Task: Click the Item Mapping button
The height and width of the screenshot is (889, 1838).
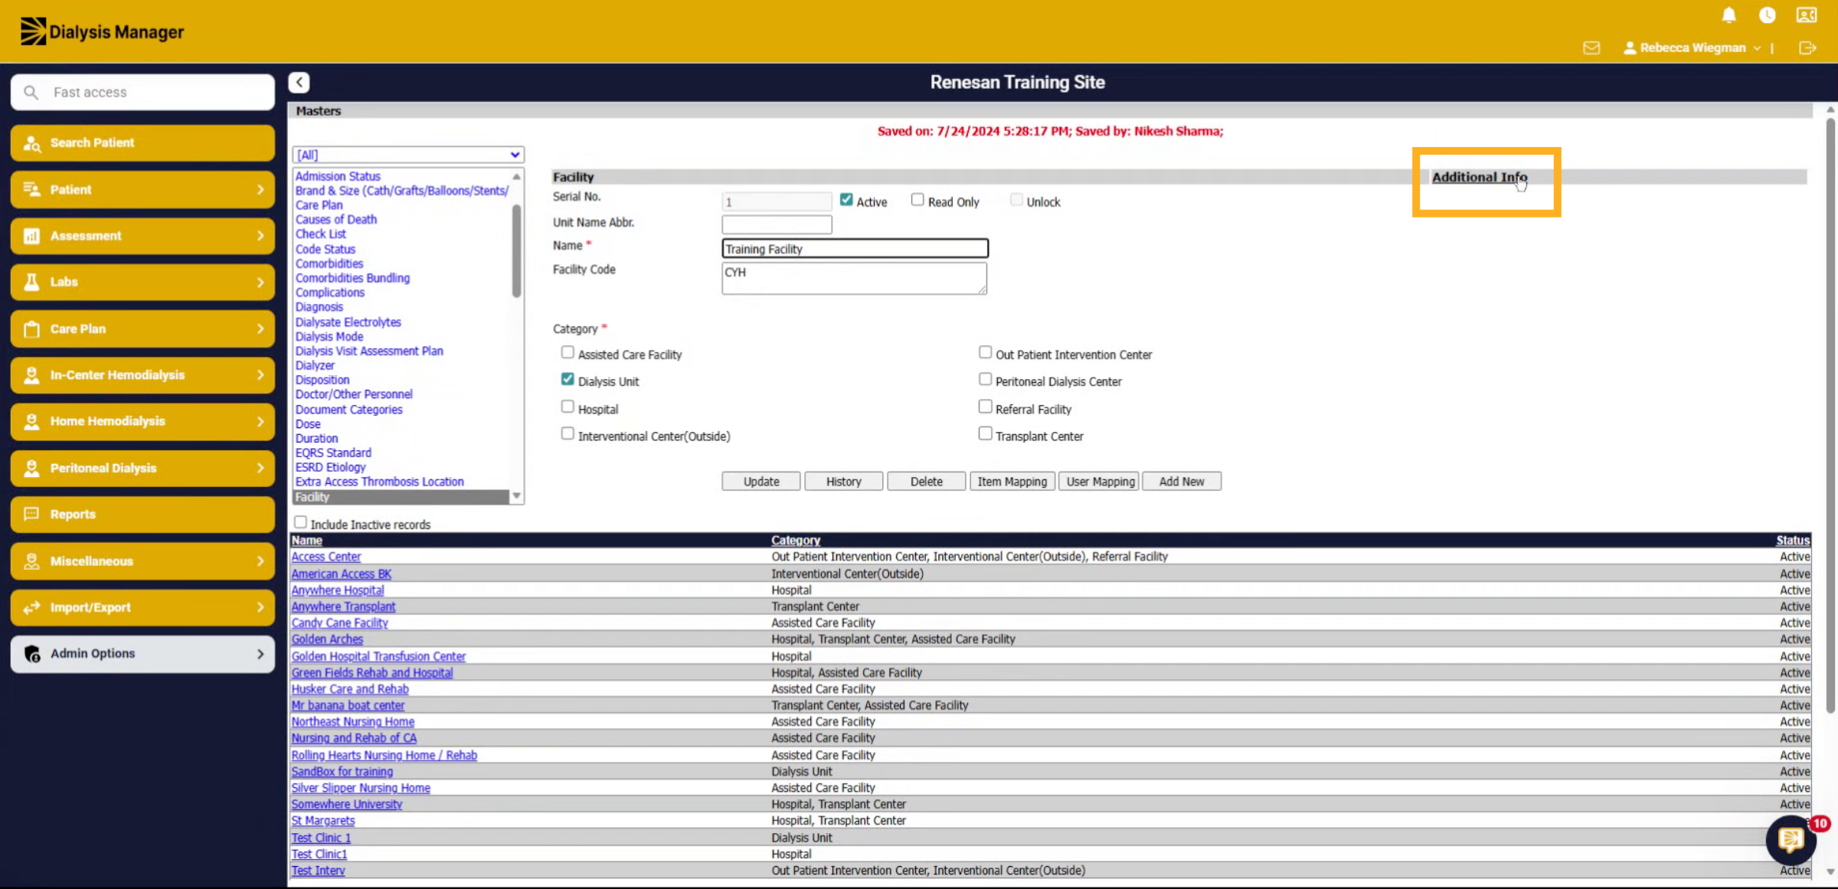Action: [x=1012, y=482]
